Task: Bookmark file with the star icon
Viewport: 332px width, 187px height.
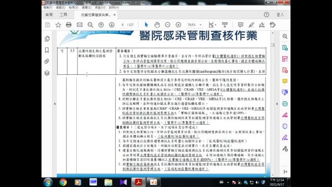Action: click(58, 25)
